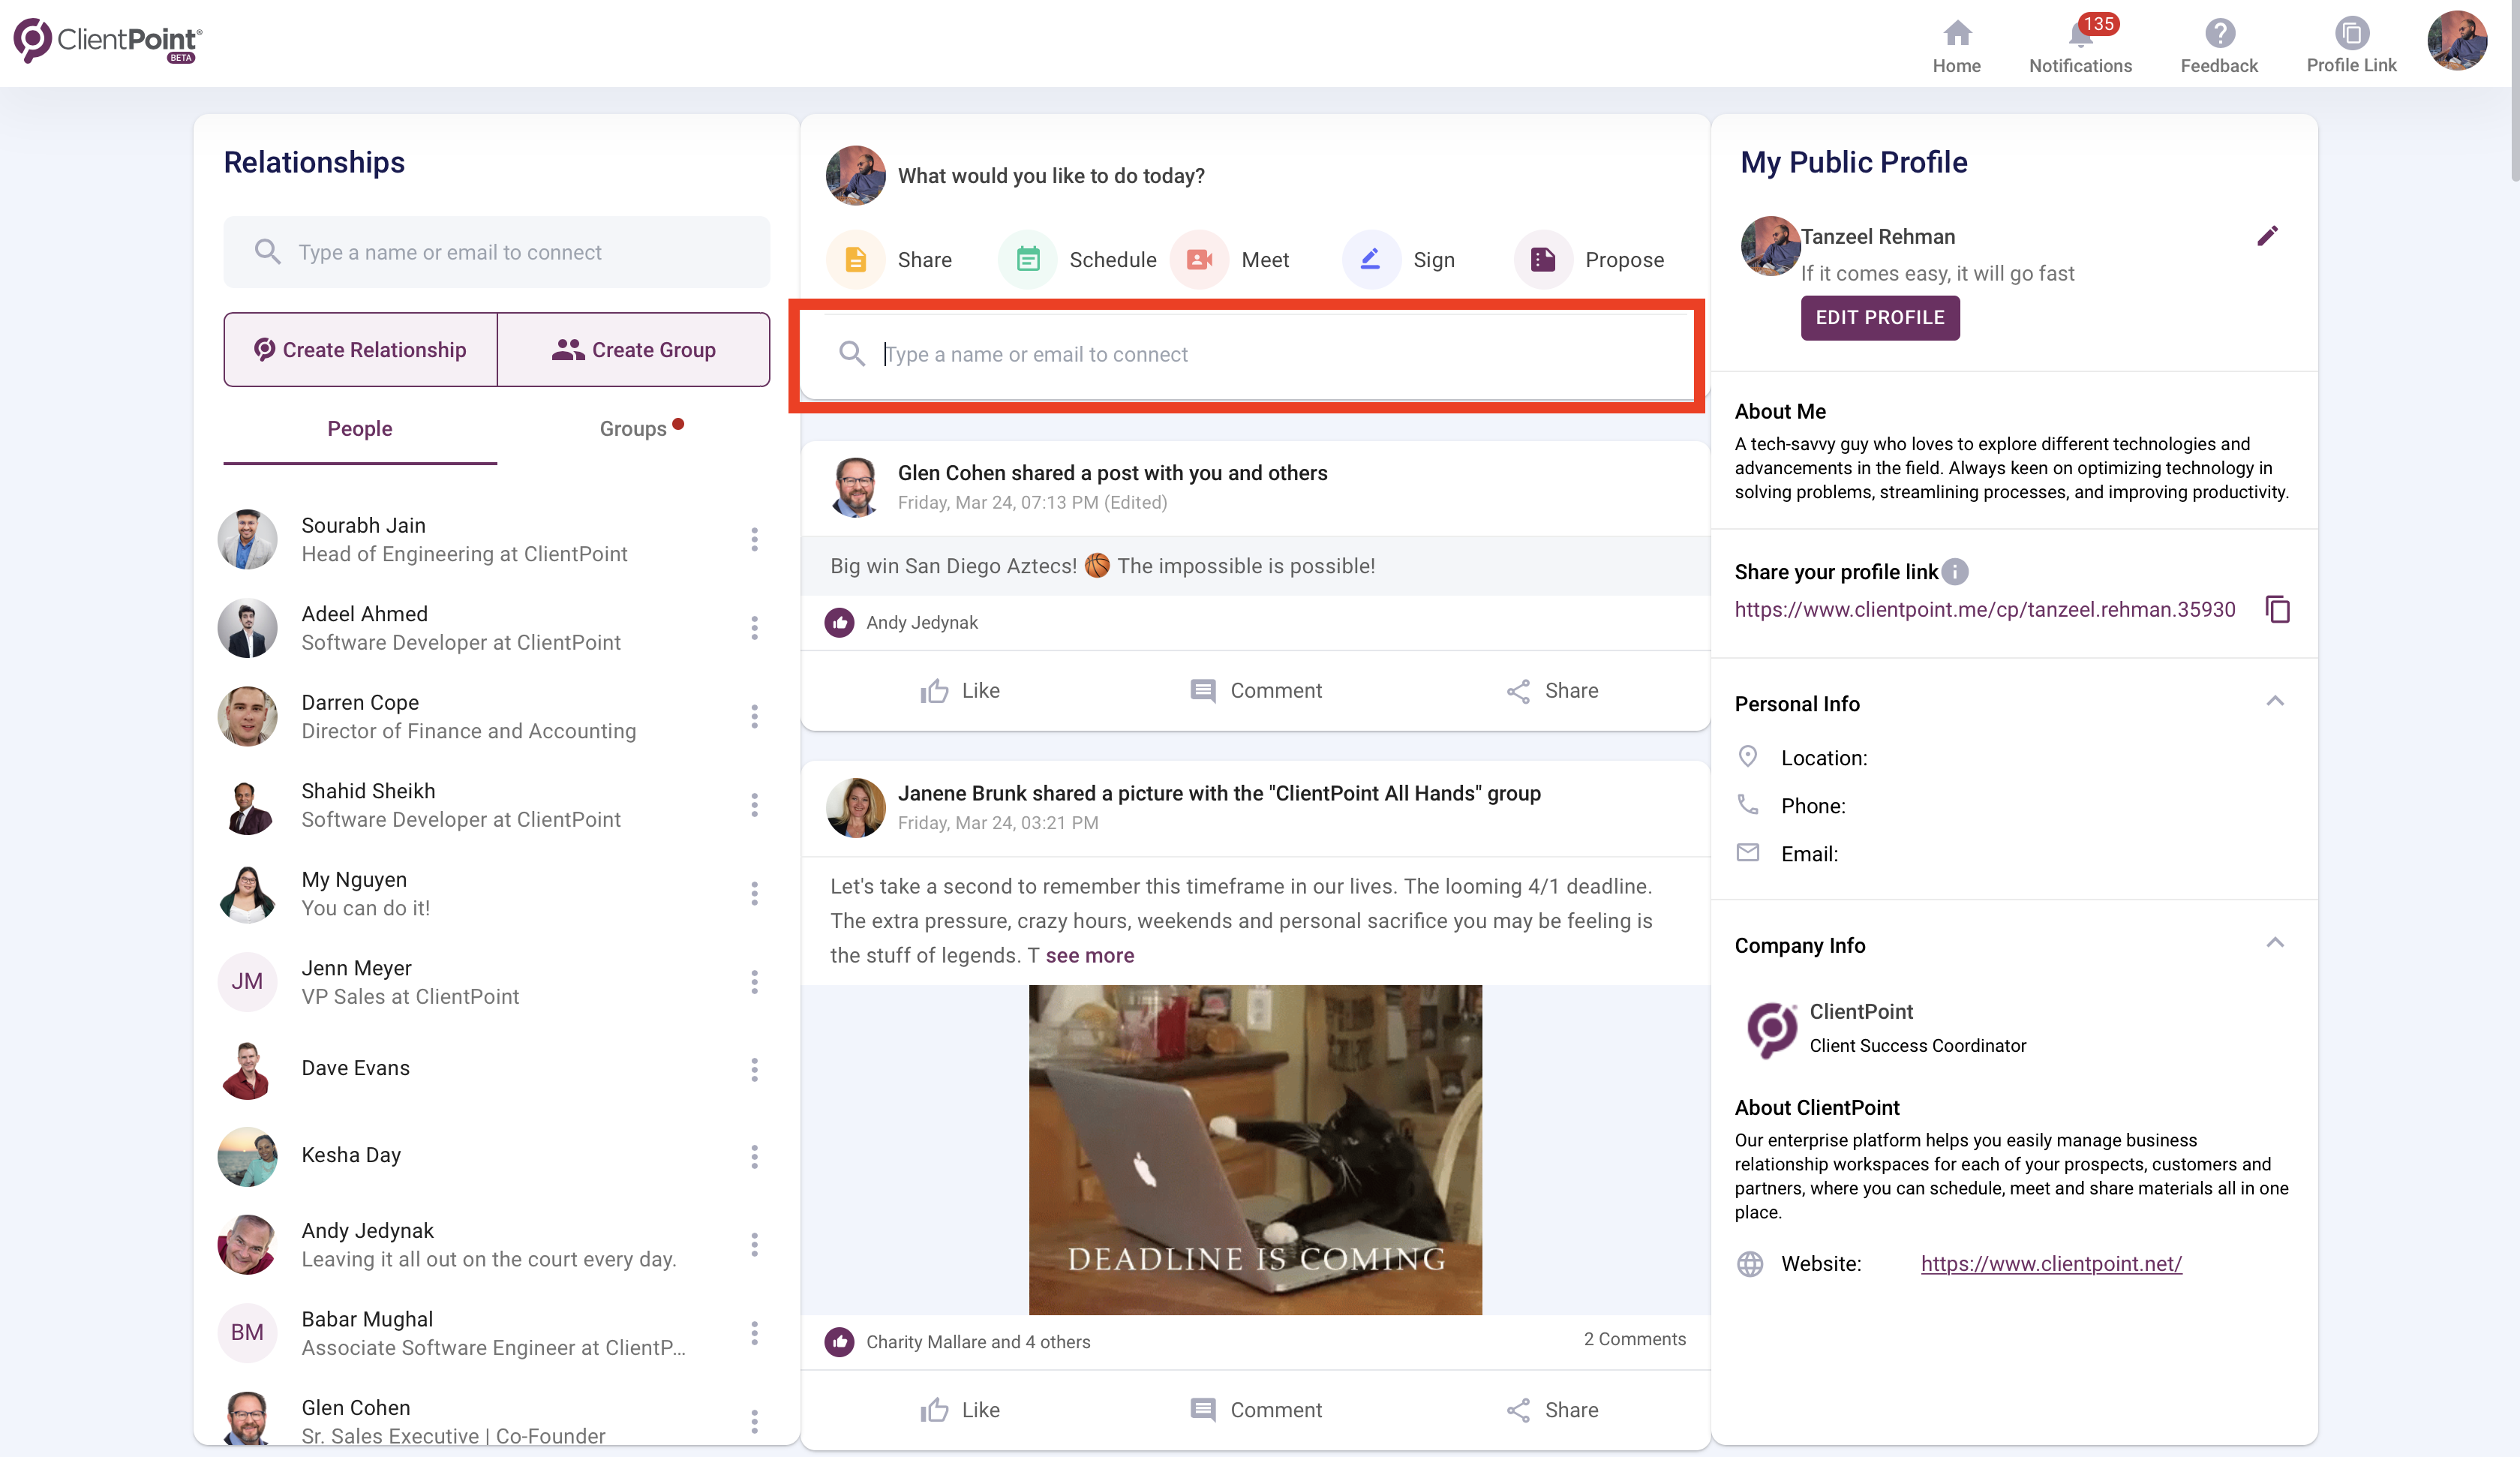Viewport: 2520px width, 1457px height.
Task: Click Janene Brunk's avatar on her post
Action: coord(855,807)
